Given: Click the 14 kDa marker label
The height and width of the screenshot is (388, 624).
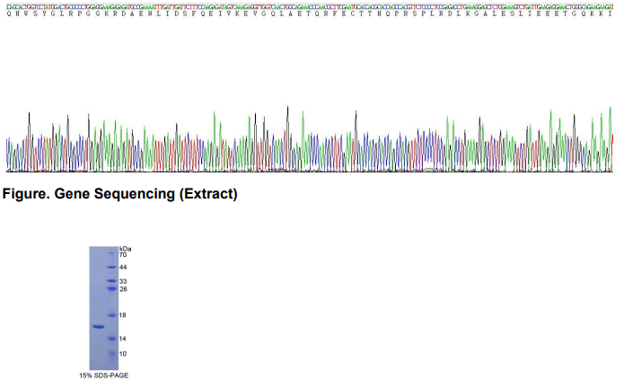Looking at the screenshot, I should click(x=123, y=339).
